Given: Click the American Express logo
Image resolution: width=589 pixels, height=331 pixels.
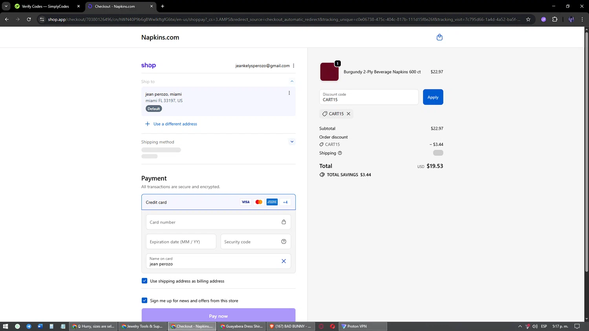Looking at the screenshot, I should tap(272, 202).
